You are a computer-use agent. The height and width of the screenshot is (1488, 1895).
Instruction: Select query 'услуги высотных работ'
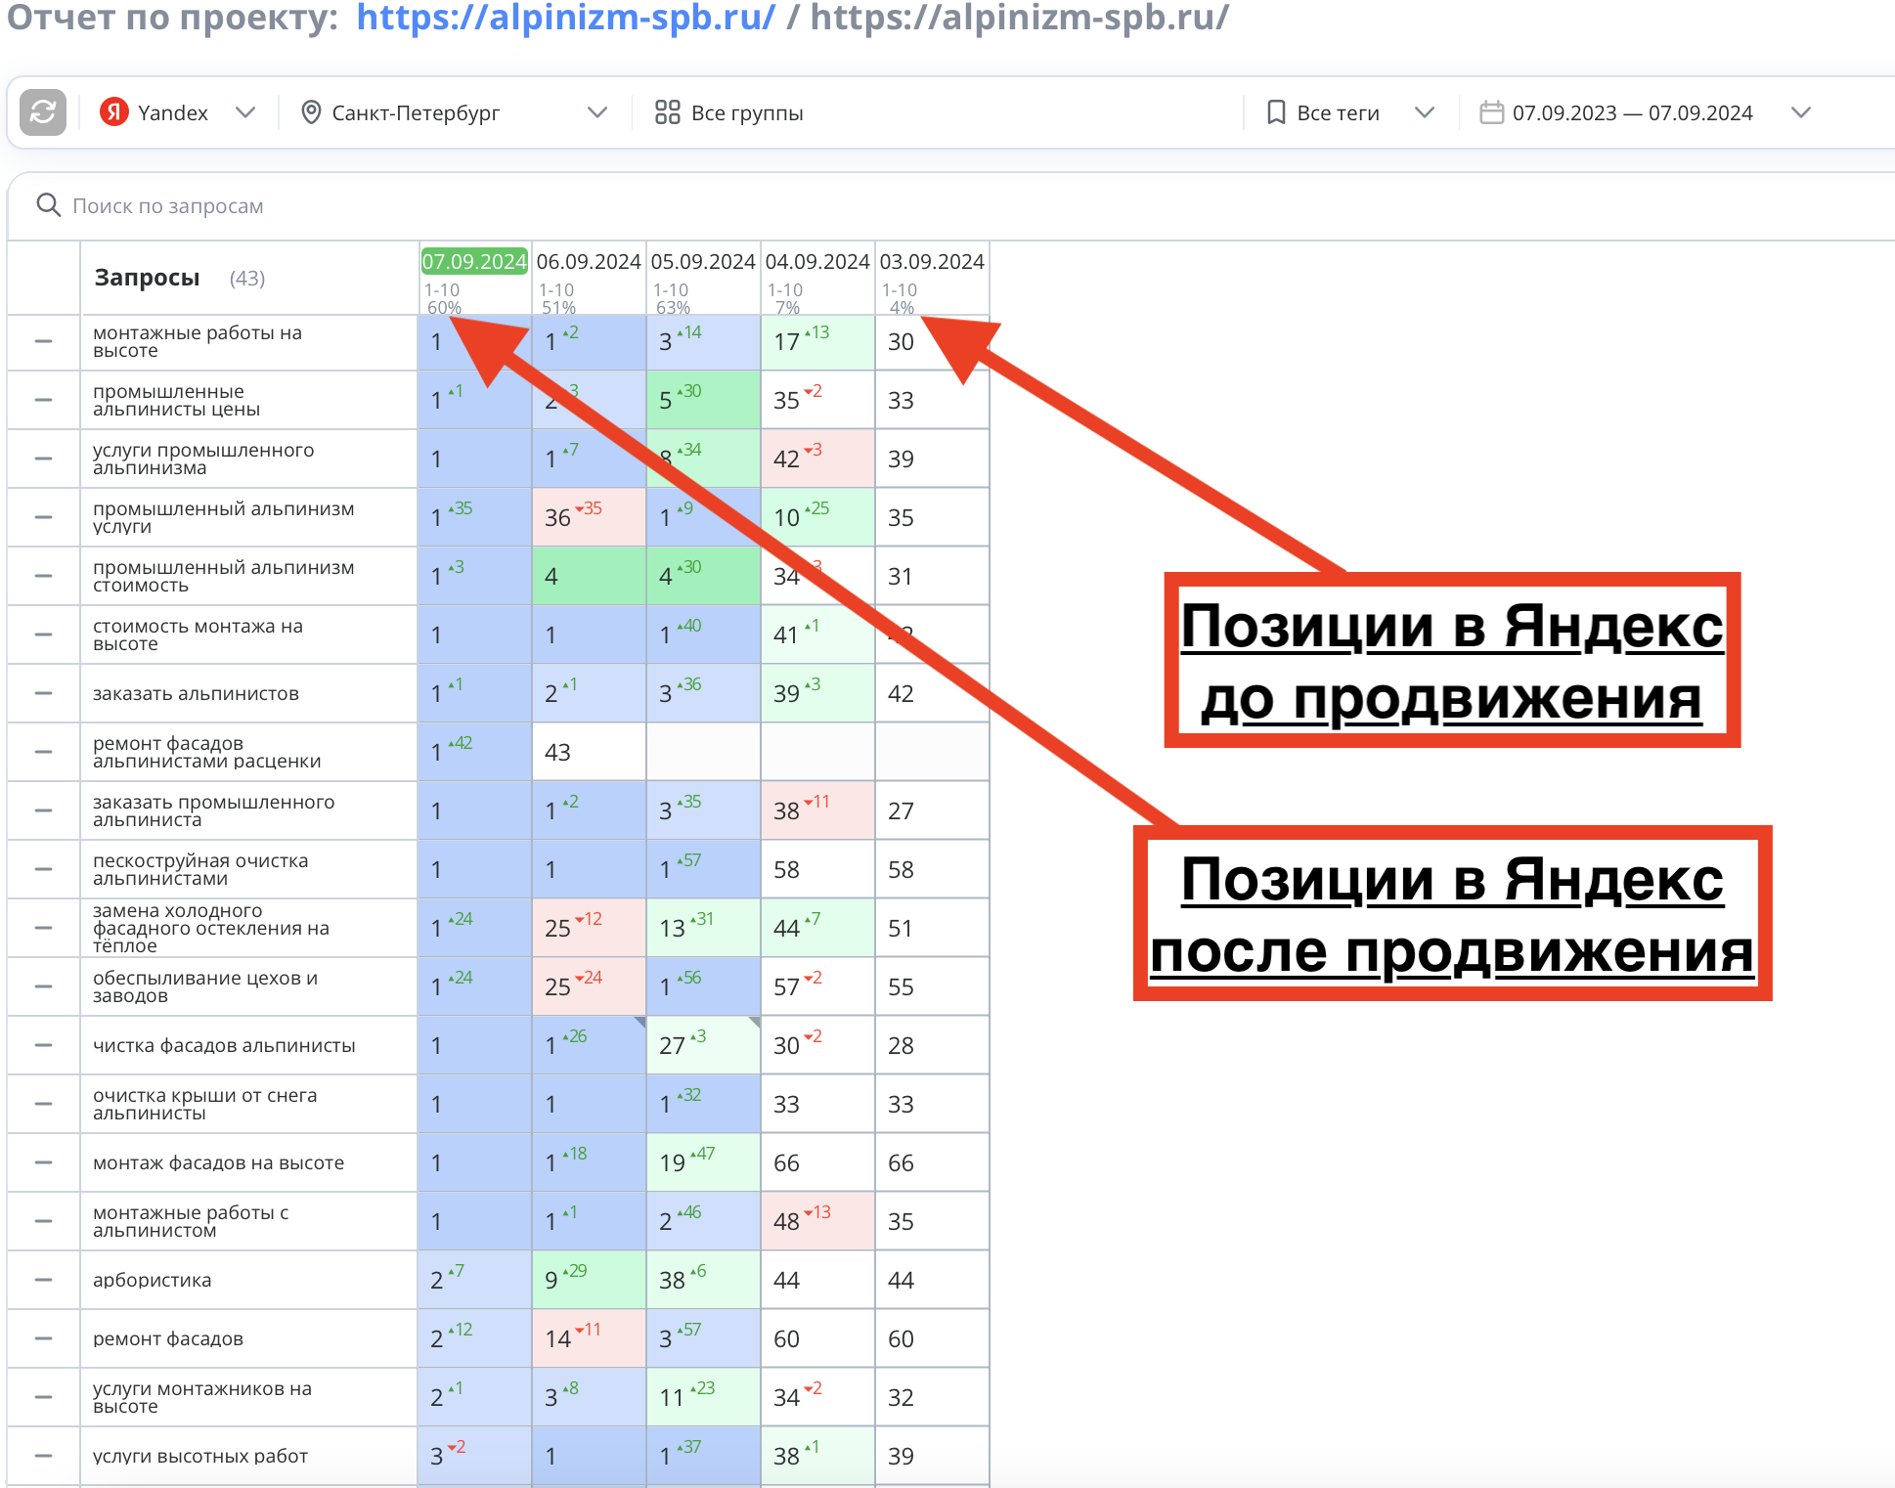click(200, 1456)
